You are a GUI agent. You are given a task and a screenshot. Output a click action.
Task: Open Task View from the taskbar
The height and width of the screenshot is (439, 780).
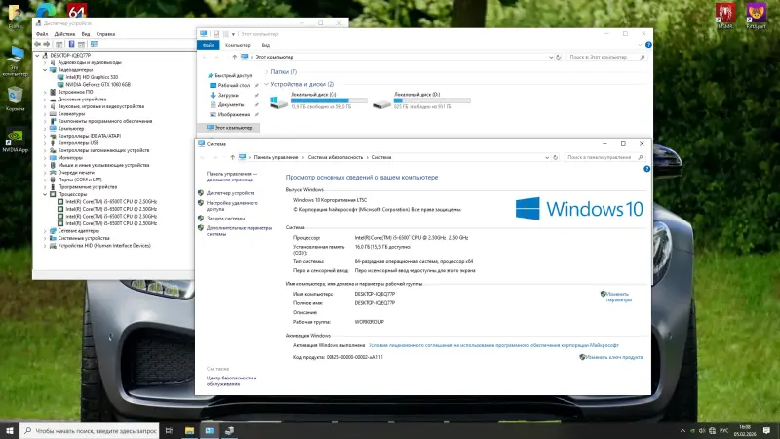(x=167, y=429)
